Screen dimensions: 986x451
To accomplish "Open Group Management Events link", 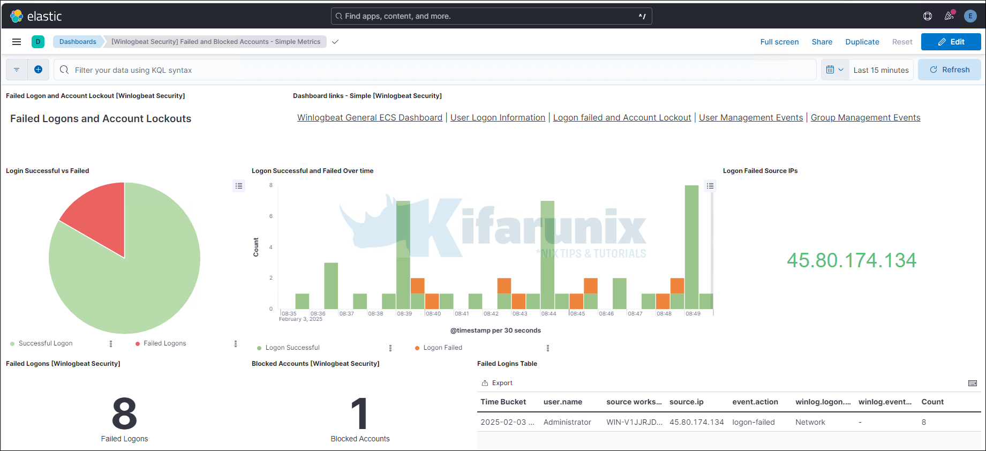I will pos(865,118).
